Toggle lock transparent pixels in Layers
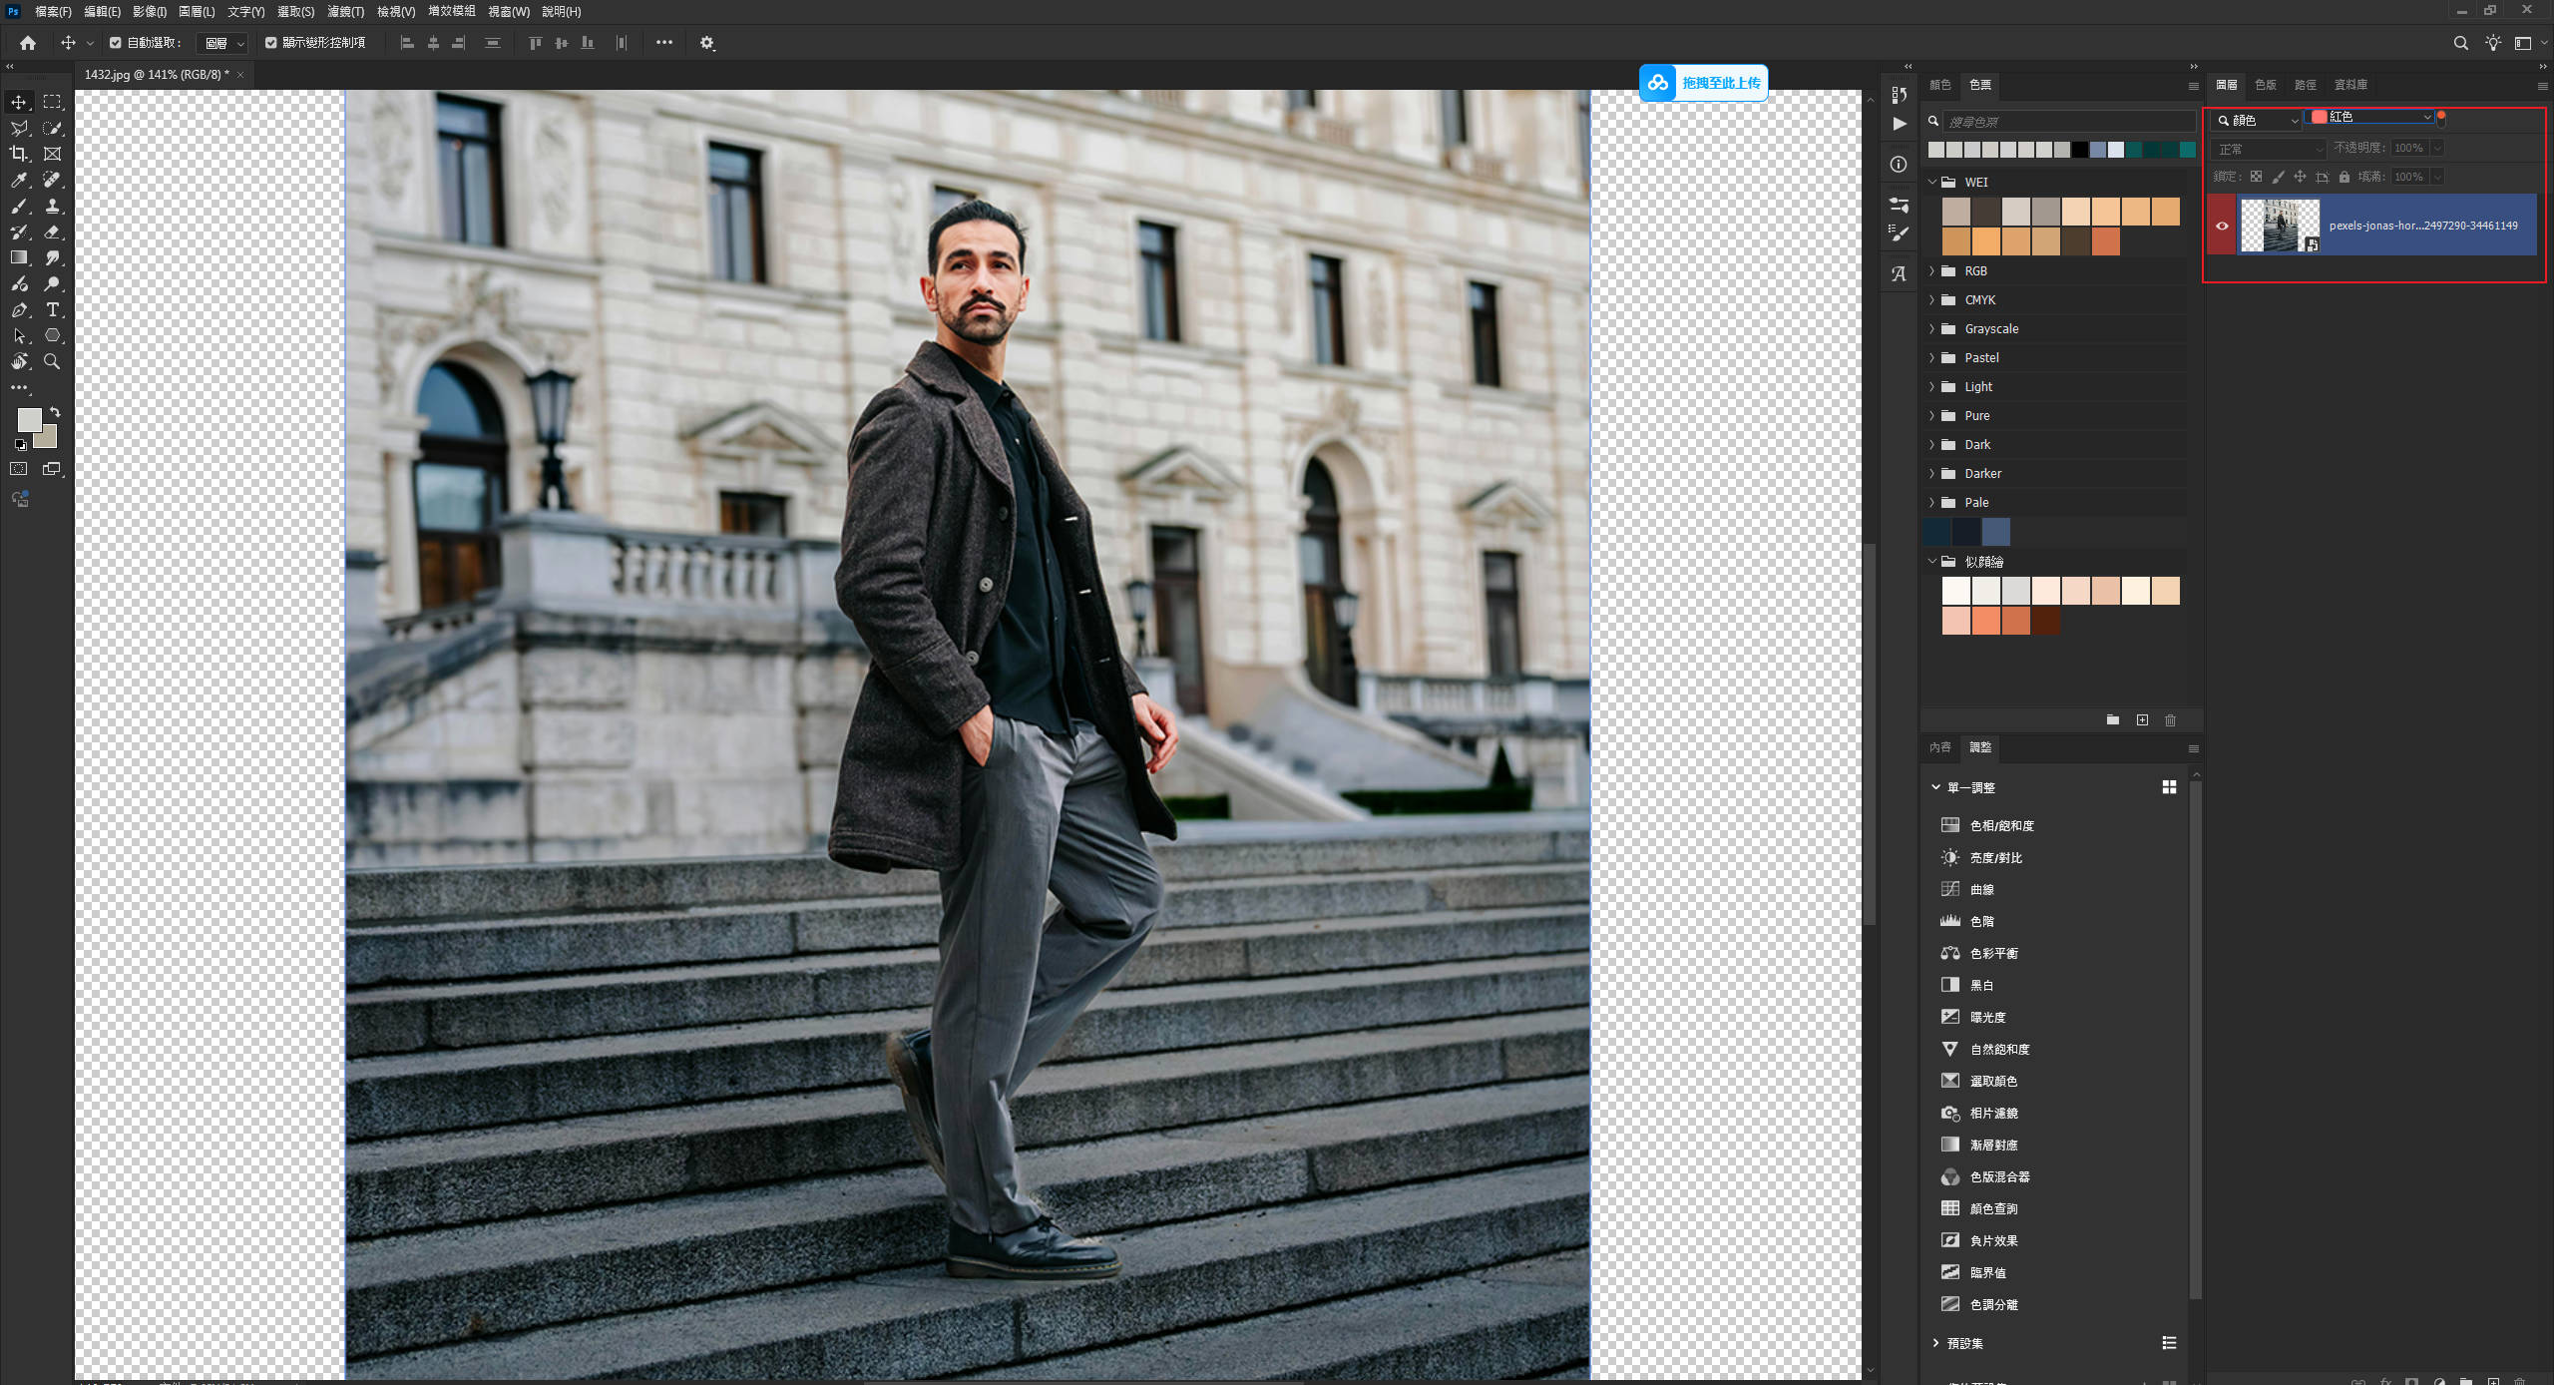 pos(2256,177)
